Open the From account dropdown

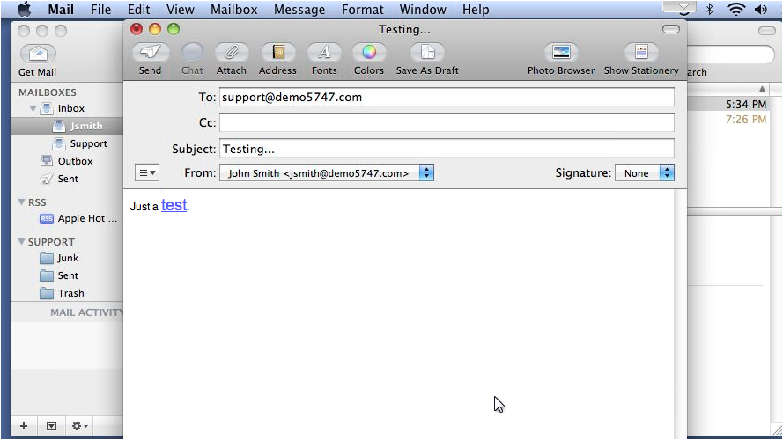[x=327, y=173]
